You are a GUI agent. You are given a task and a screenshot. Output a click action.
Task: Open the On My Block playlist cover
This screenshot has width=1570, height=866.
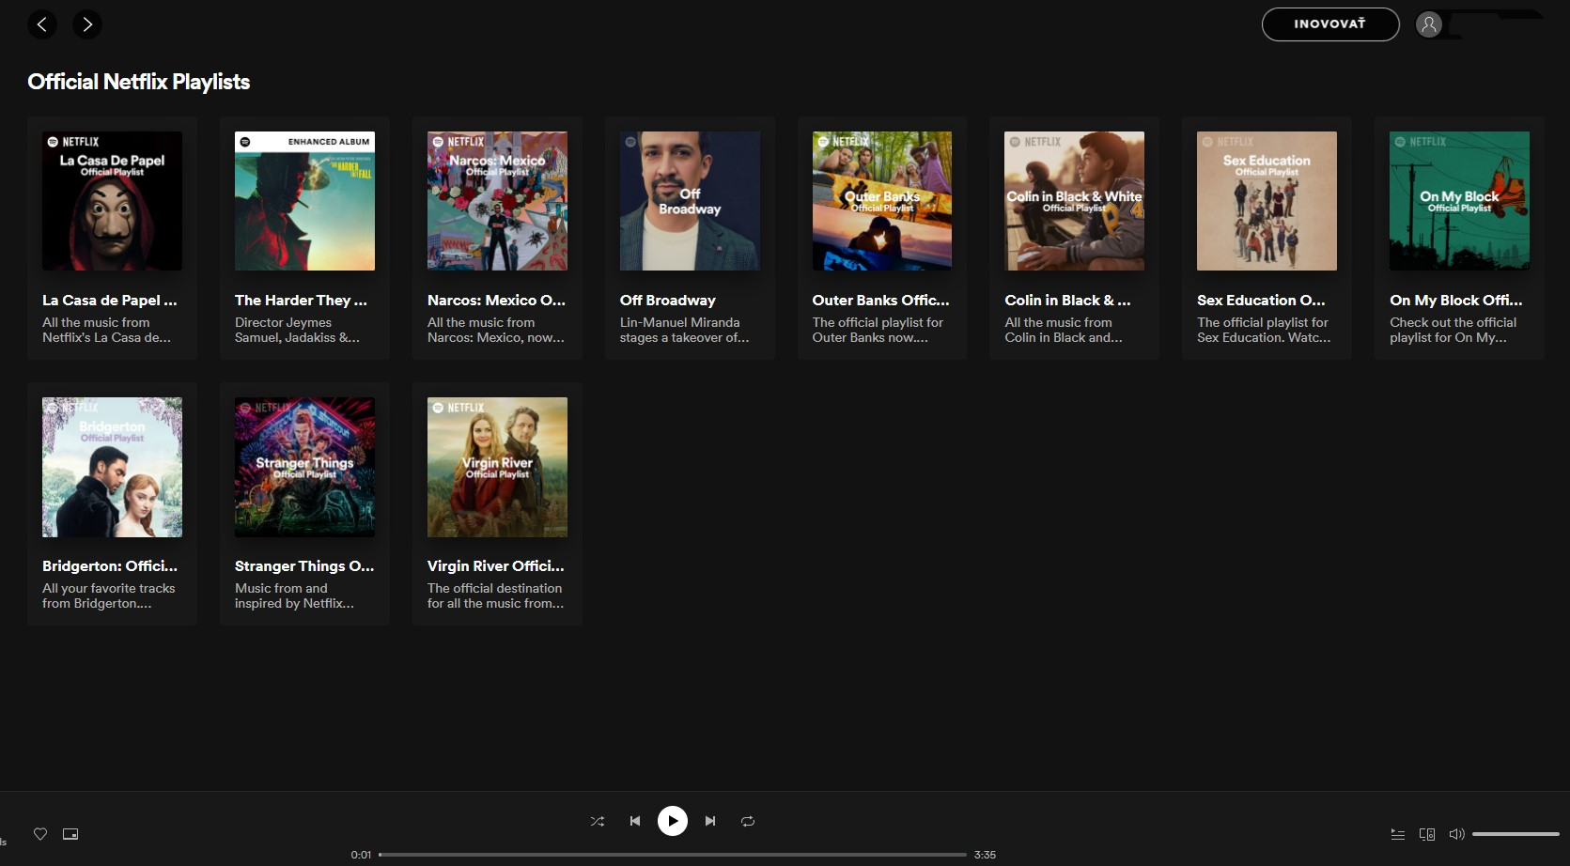pyautogui.click(x=1459, y=201)
